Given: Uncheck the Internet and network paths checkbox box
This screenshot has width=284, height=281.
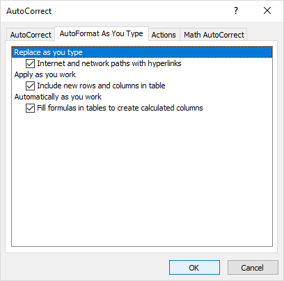Looking at the screenshot, I should 30,63.
